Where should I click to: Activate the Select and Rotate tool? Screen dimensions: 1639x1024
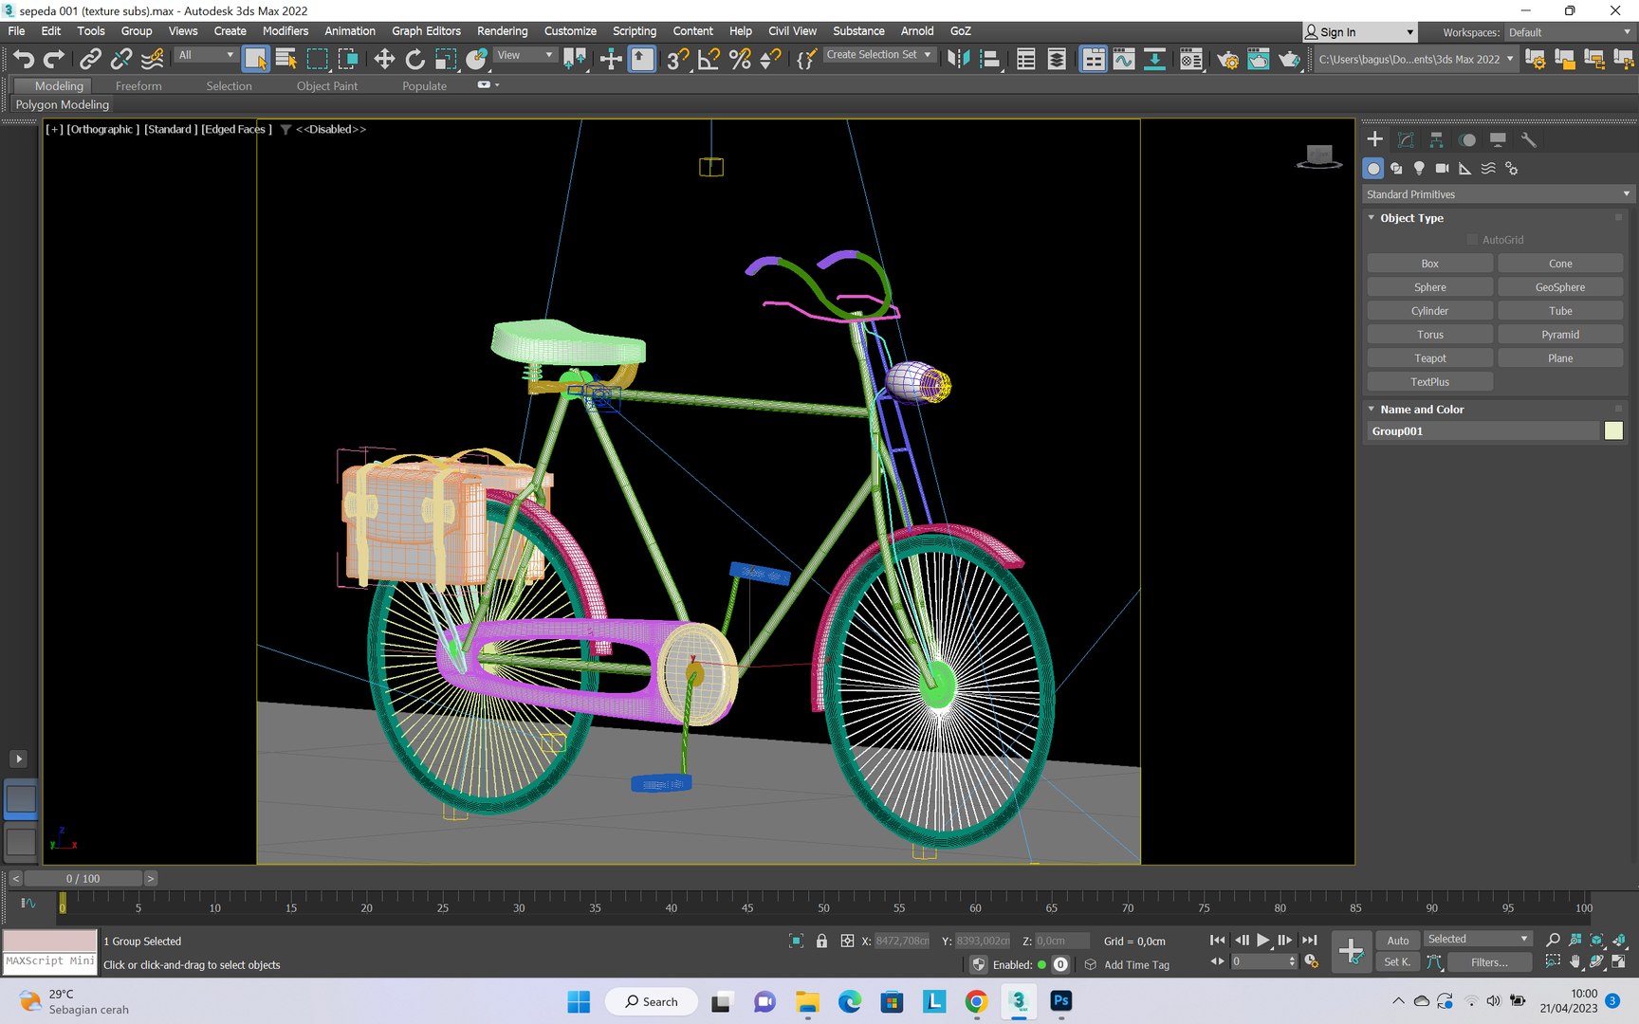pos(414,59)
